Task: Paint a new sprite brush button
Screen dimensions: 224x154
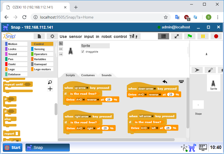Action: [x=210, y=70]
